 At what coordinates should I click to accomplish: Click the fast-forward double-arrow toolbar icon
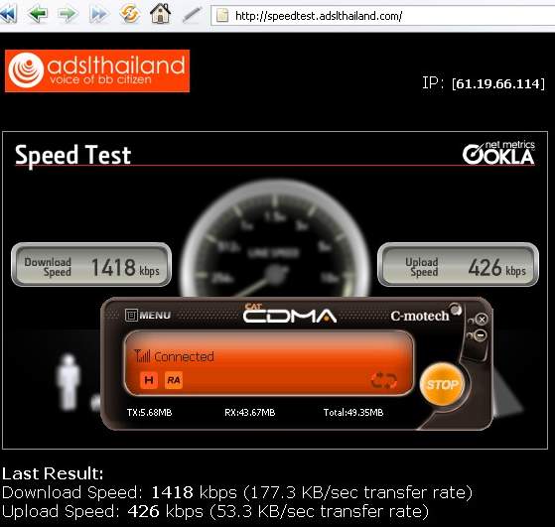[x=98, y=14]
